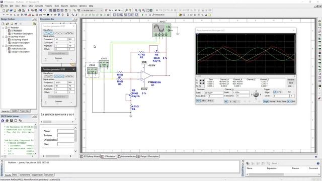This screenshot has height=181, width=322.
Task: Open XFG2 frequency unit dropdown
Action: [x=71, y=82]
